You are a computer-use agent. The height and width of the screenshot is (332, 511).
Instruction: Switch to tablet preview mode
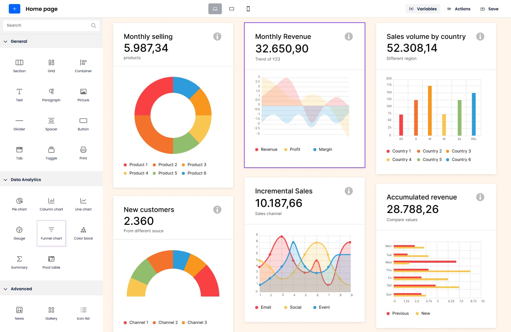click(x=232, y=9)
